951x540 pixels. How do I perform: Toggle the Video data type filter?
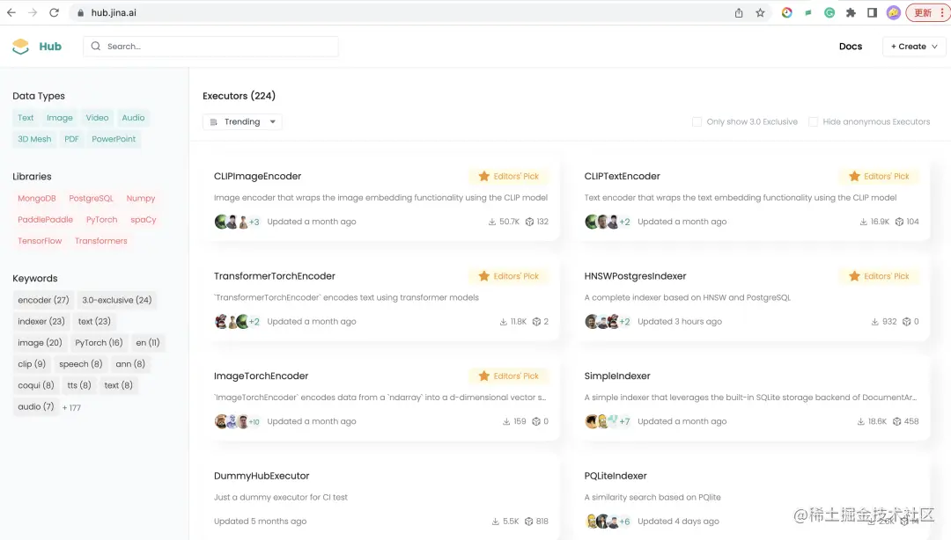97,118
